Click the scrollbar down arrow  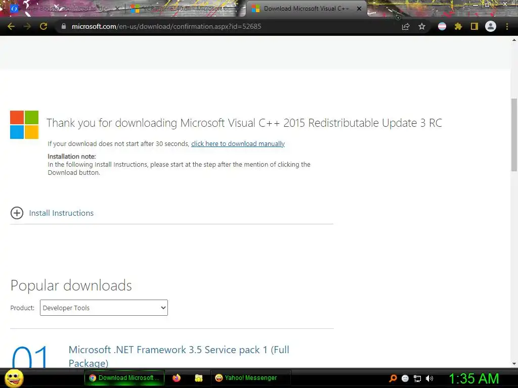(x=514, y=364)
